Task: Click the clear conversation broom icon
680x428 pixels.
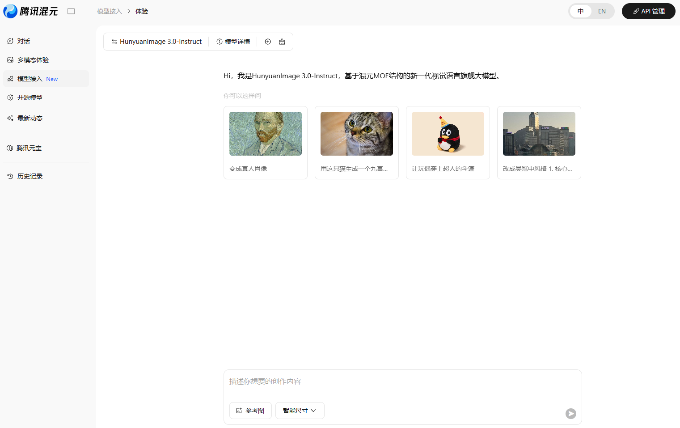Action: point(282,42)
